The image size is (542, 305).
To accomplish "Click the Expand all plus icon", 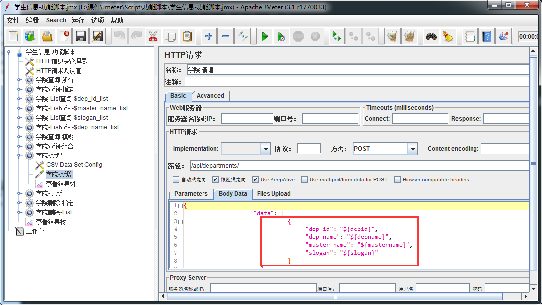I will click(x=209, y=36).
